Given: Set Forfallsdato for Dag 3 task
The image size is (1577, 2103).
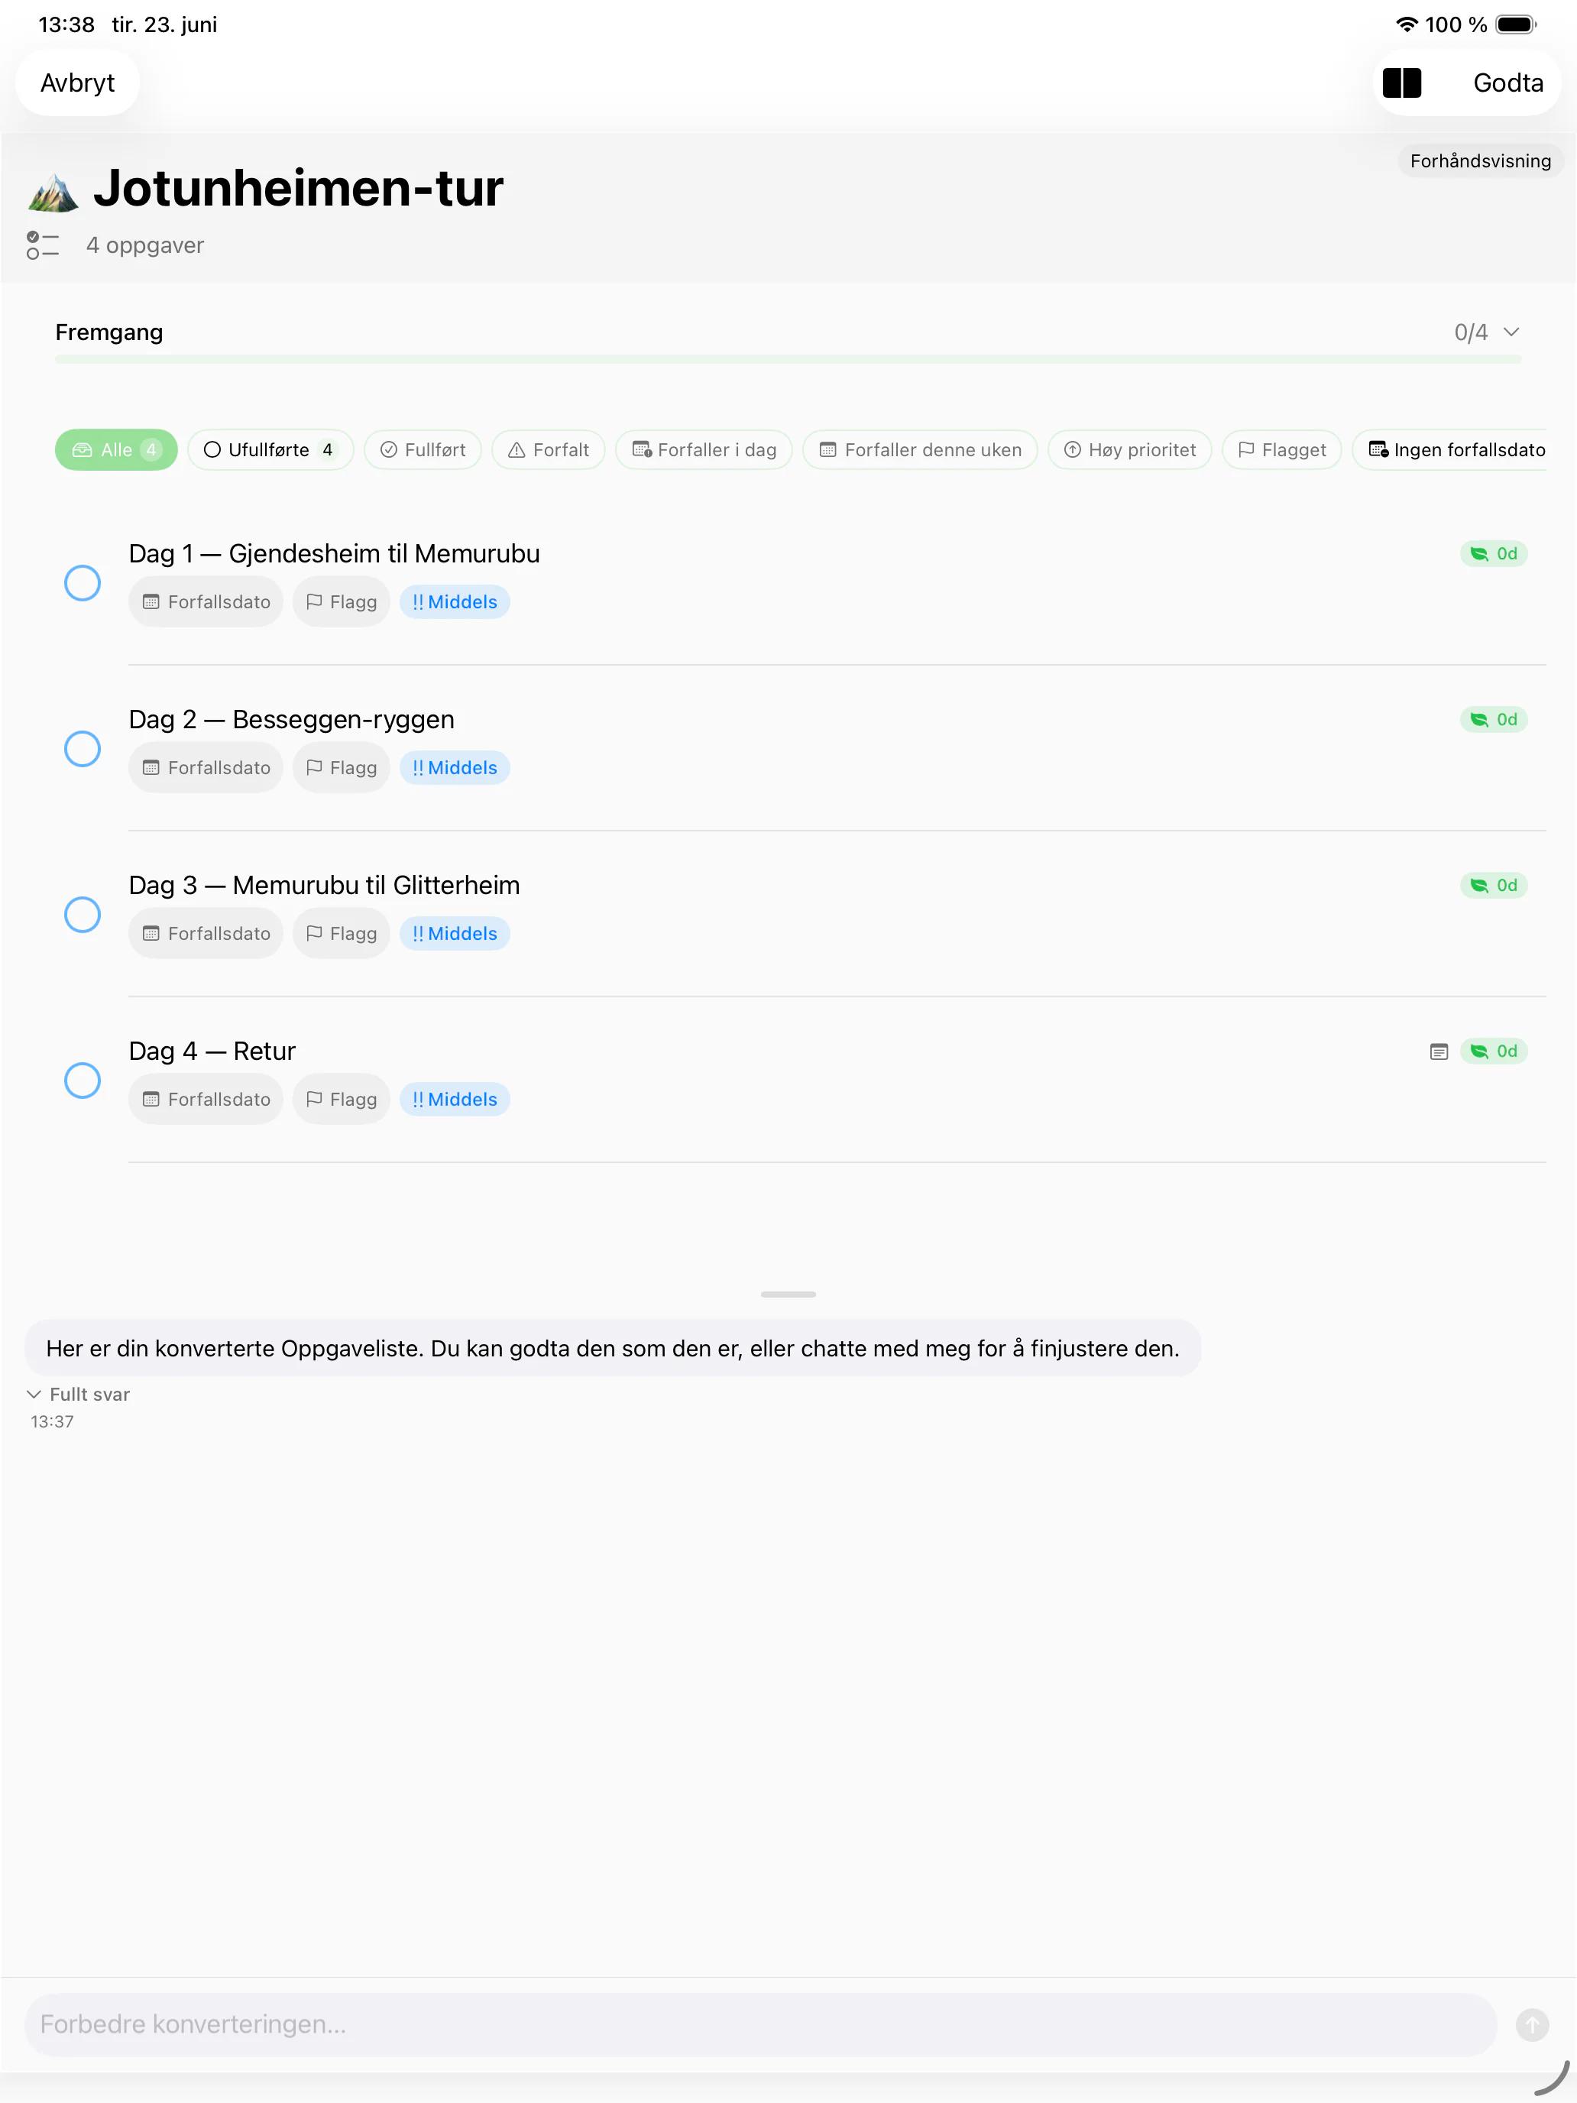Looking at the screenshot, I should point(206,934).
